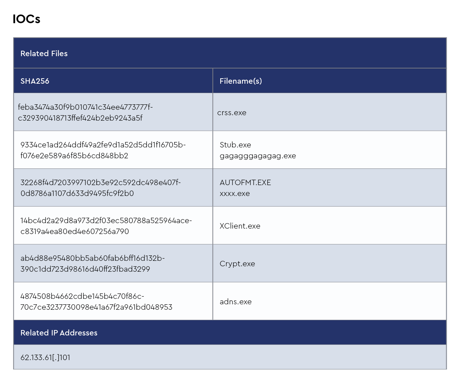Select the hash starting with ab4d88e95480
This screenshot has height=384, width=460.
pos(92,264)
